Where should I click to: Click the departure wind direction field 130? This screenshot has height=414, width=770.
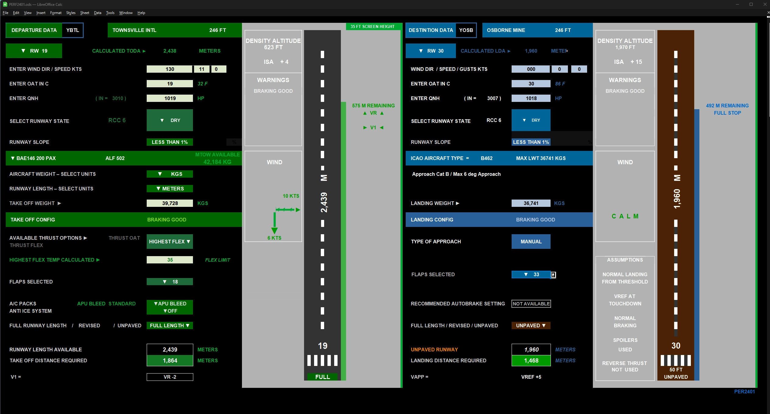(x=170, y=69)
